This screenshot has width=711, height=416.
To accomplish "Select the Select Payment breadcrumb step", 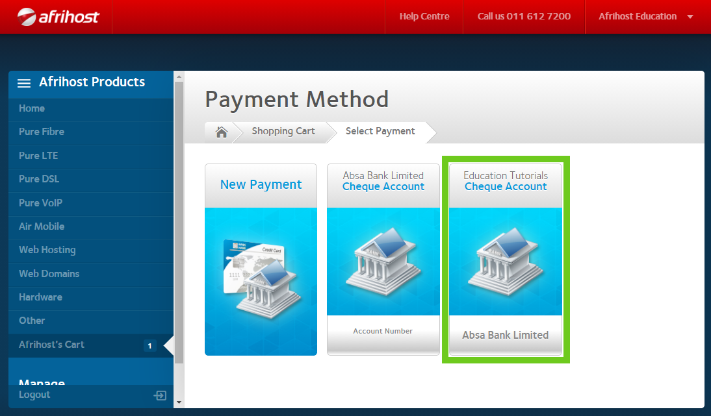I will 380,131.
